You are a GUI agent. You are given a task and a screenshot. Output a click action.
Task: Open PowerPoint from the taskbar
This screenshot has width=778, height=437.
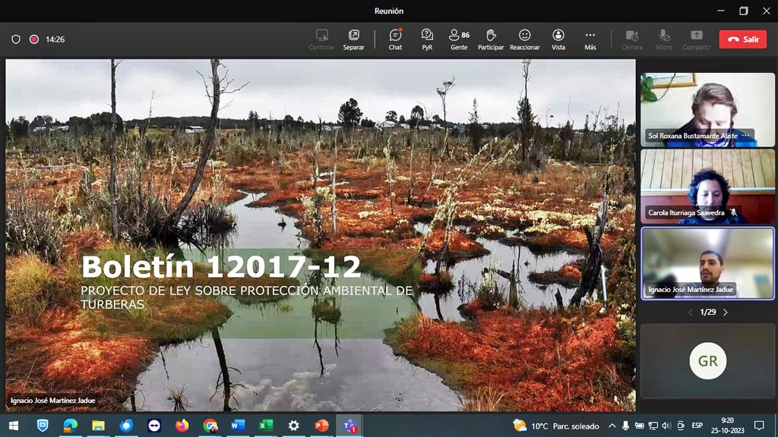click(321, 426)
